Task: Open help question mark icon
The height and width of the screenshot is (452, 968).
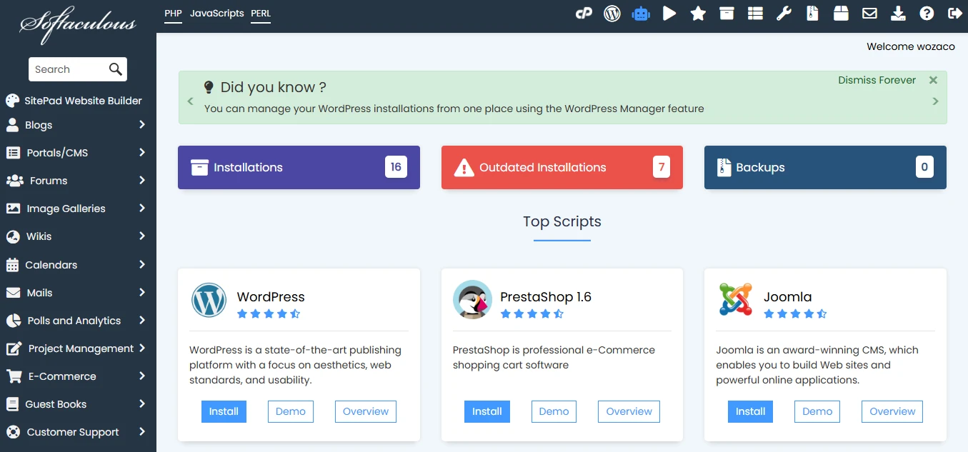Action: (x=927, y=13)
